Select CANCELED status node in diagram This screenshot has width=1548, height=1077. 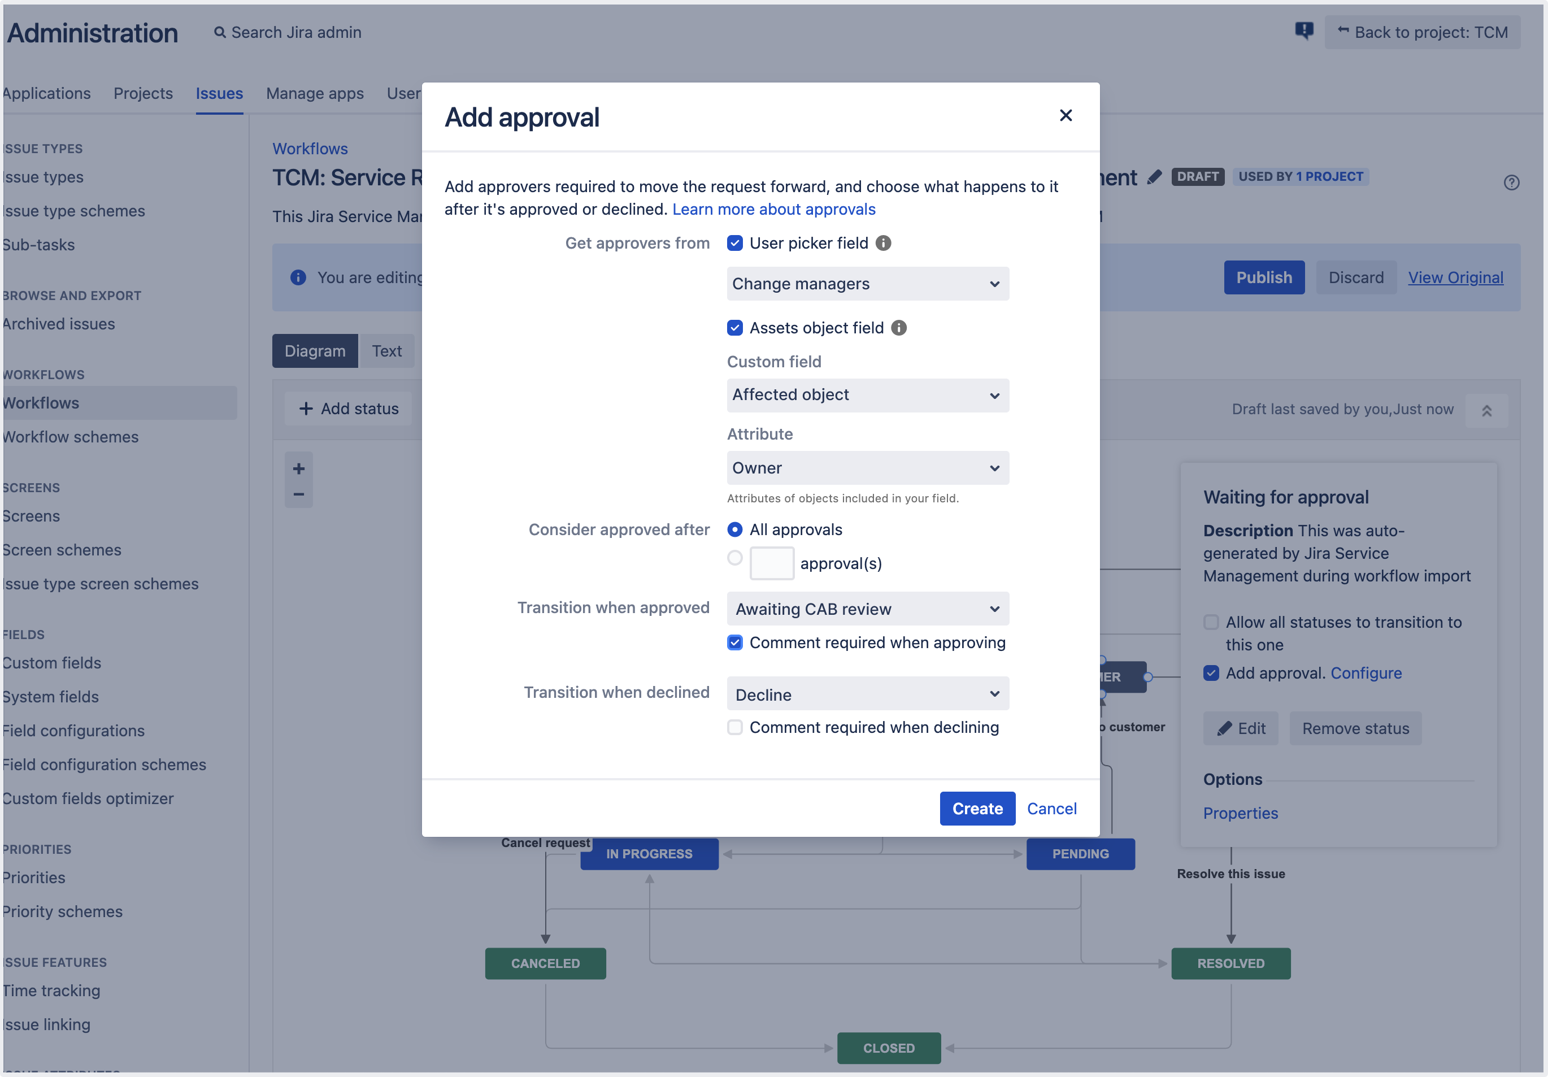pos(545,963)
